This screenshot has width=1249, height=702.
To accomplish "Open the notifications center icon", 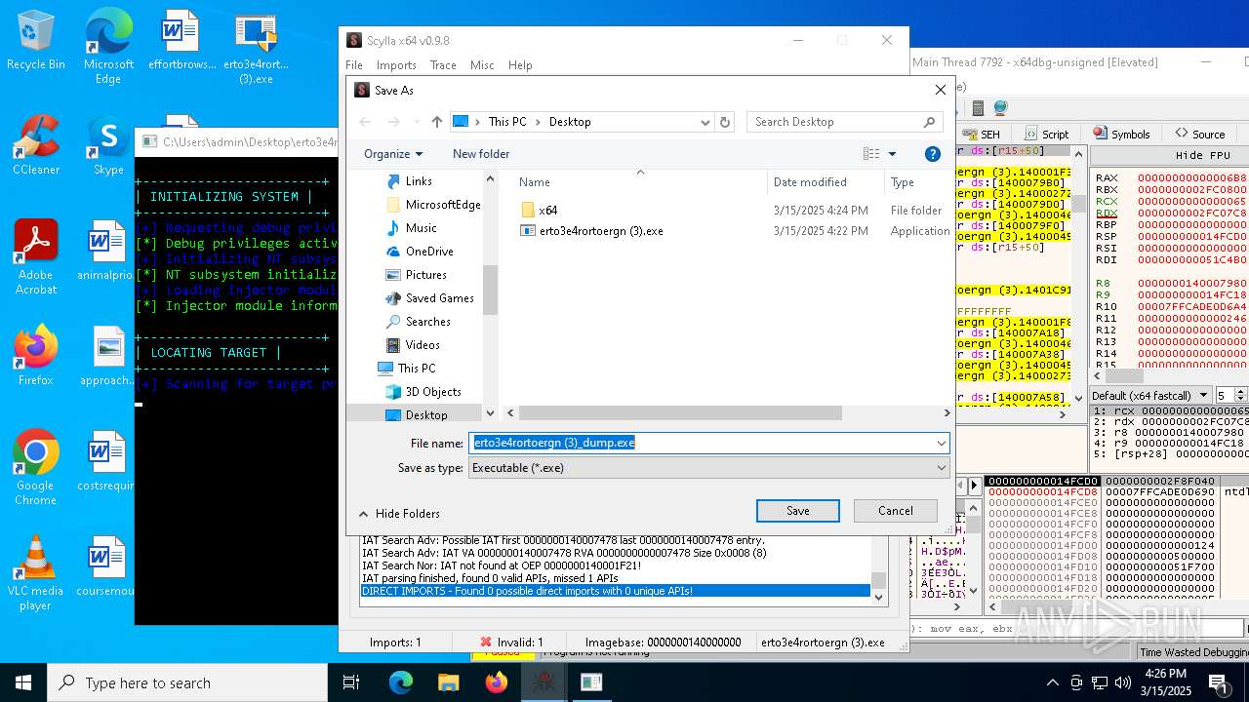I will 1218,682.
